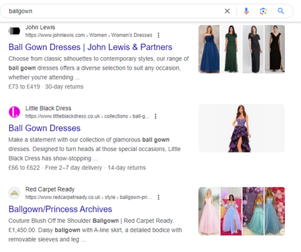The width and height of the screenshot is (301, 252).
Task: View dark short-sleeve gown John Lewis thumbnail
Action: (253, 49)
